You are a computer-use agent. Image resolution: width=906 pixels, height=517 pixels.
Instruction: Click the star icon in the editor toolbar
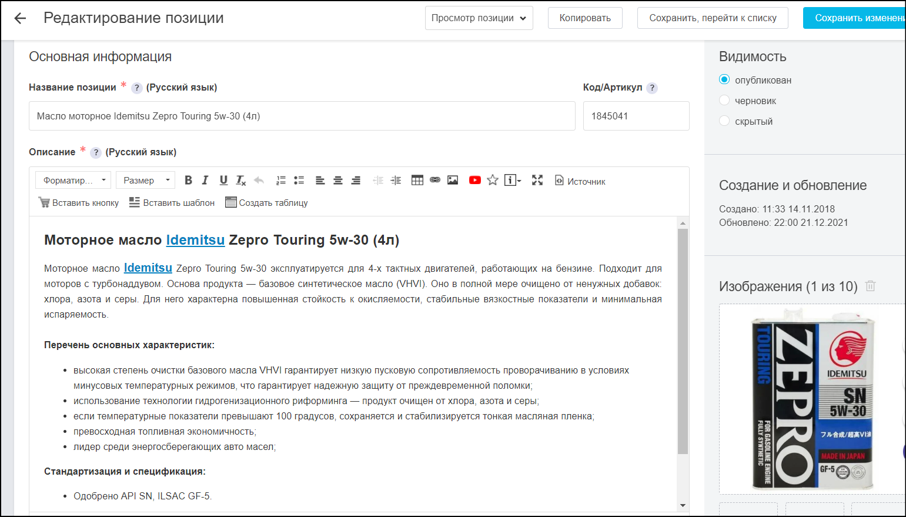point(493,180)
